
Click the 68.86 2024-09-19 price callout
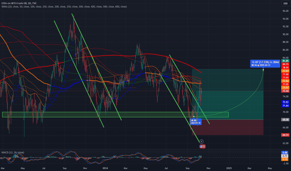[x=196, y=122]
